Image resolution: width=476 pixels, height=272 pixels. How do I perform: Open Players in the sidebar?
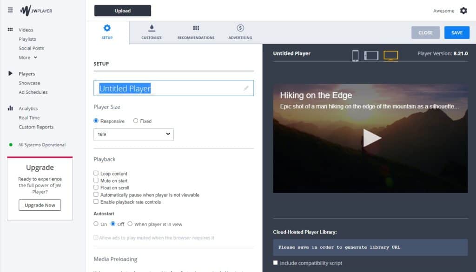[26, 74]
